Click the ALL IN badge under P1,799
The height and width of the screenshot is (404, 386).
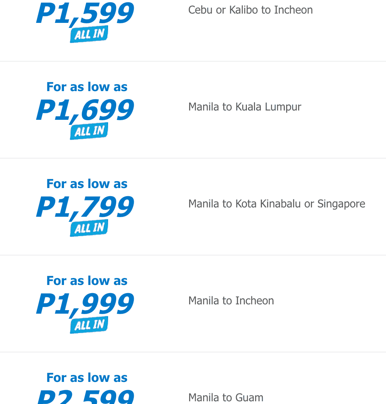click(89, 228)
